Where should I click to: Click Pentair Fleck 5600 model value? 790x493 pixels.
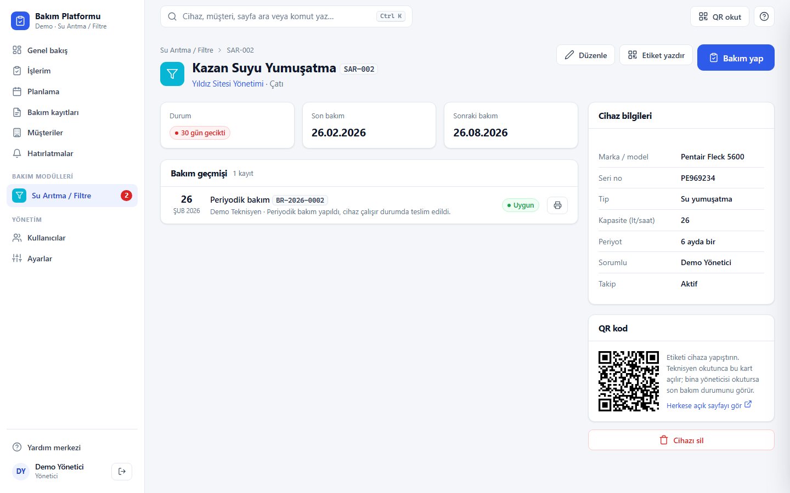(x=712, y=157)
